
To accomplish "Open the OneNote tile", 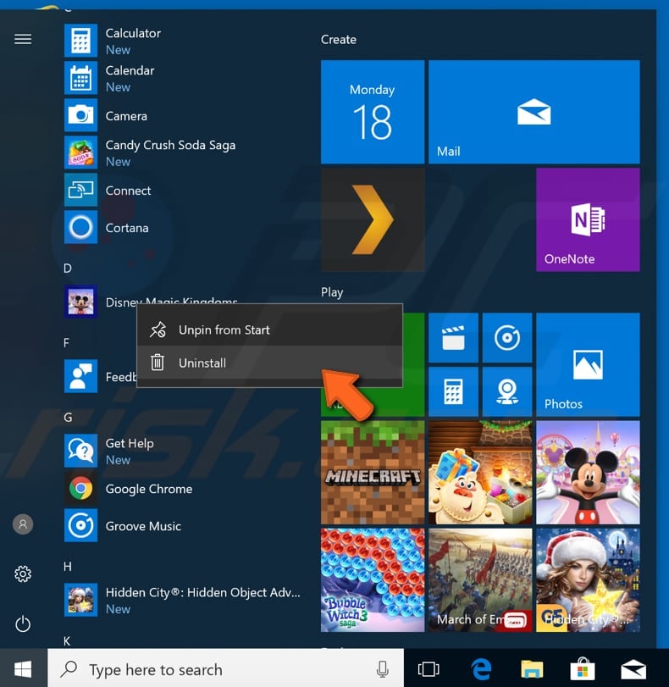I will [x=588, y=219].
